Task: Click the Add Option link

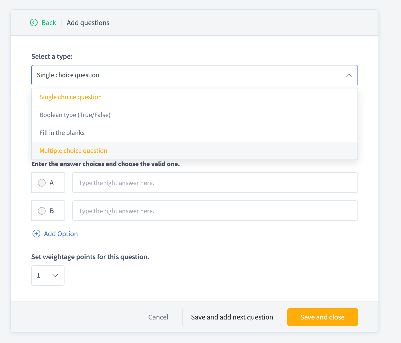Action: (x=61, y=234)
